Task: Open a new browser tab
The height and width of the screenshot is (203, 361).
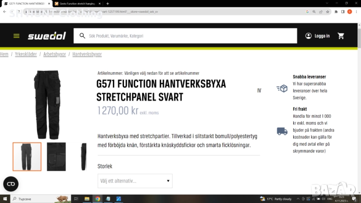Action: [x=108, y=3]
